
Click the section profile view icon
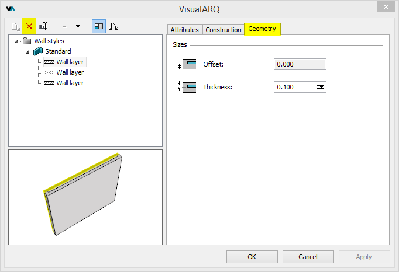click(113, 26)
